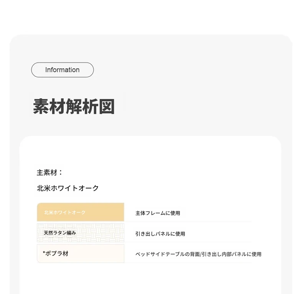Click the blank page area above the Information section
The width and height of the screenshot is (303, 294).
coord(151,17)
